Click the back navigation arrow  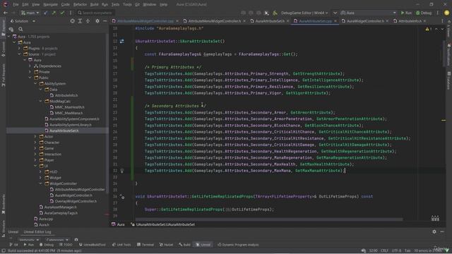pyautogui.click(x=6, y=13)
